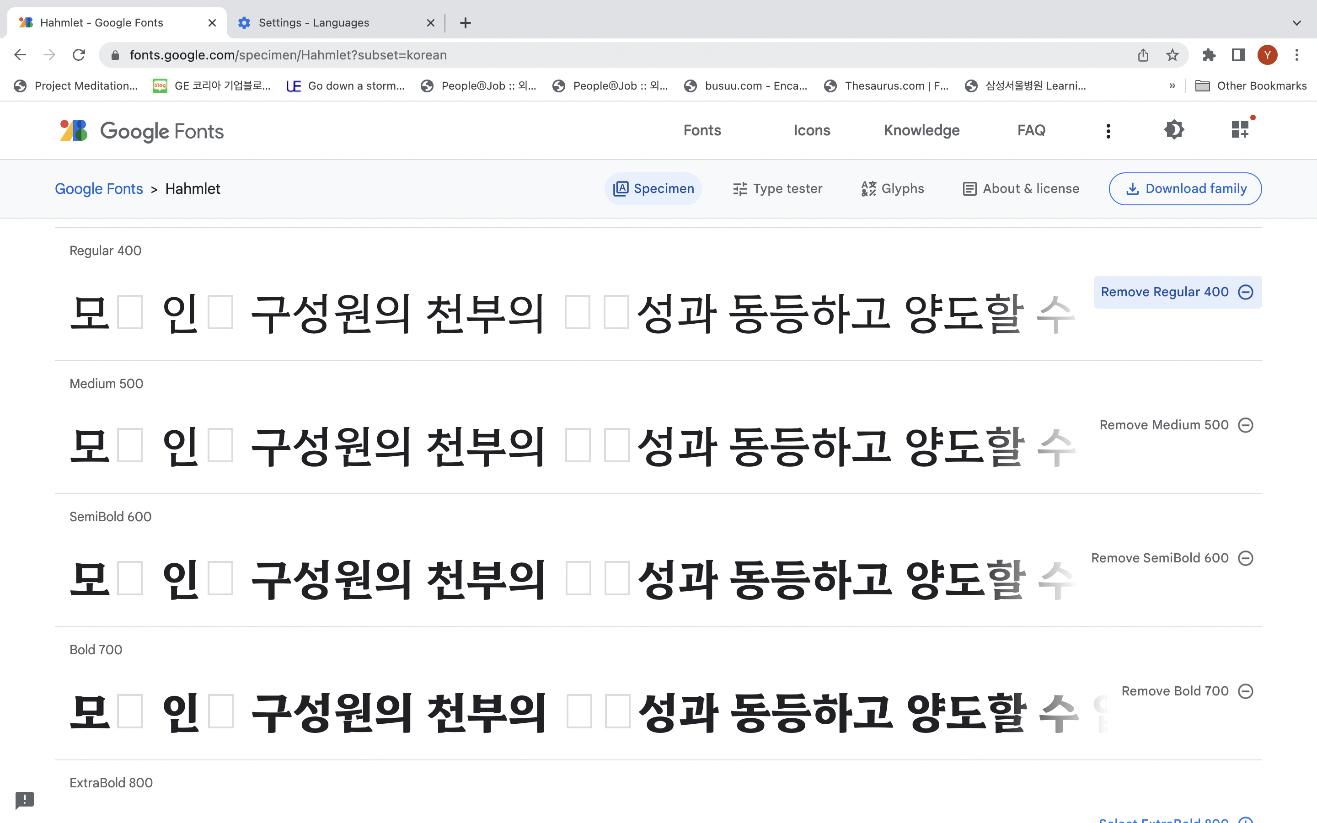Open the three-dot more menu in site header
This screenshot has height=823, width=1317.
[1108, 131]
